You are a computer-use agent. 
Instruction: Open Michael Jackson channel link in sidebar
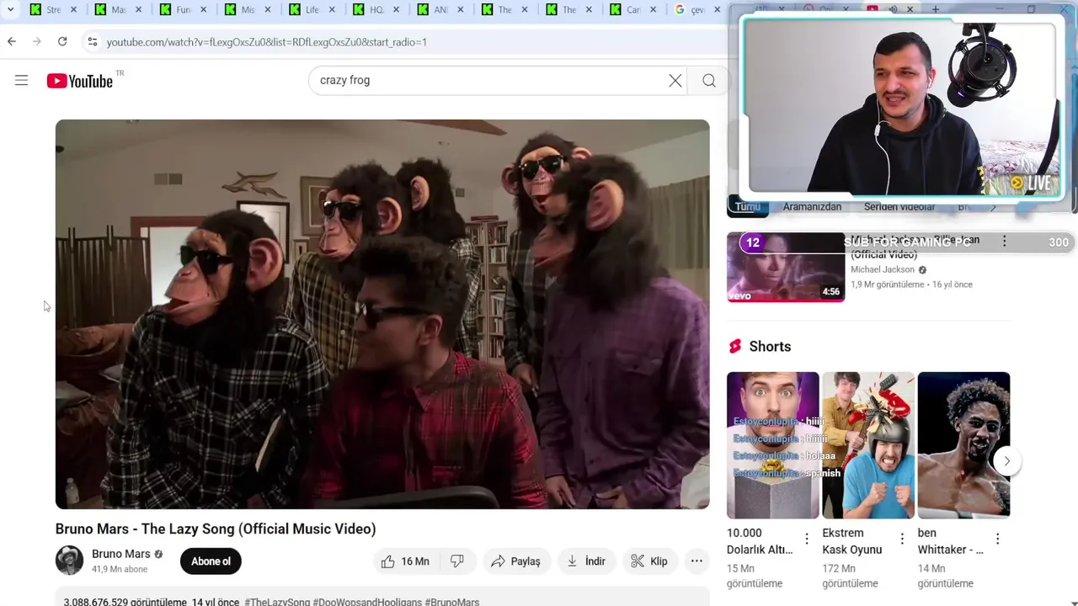pyautogui.click(x=882, y=269)
